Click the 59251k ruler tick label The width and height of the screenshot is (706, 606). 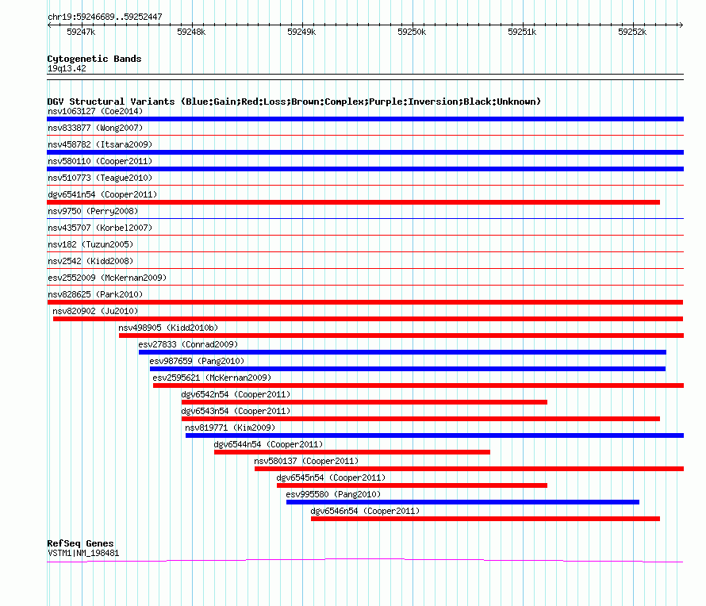tap(522, 32)
